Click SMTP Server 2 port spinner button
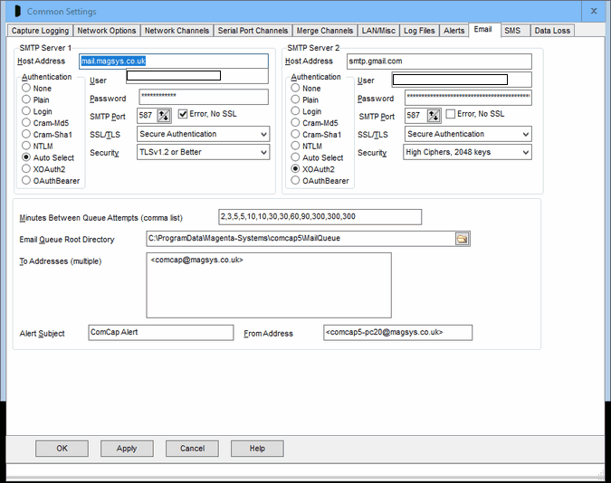Viewport: 611px width, 483px height. pyautogui.click(x=431, y=115)
